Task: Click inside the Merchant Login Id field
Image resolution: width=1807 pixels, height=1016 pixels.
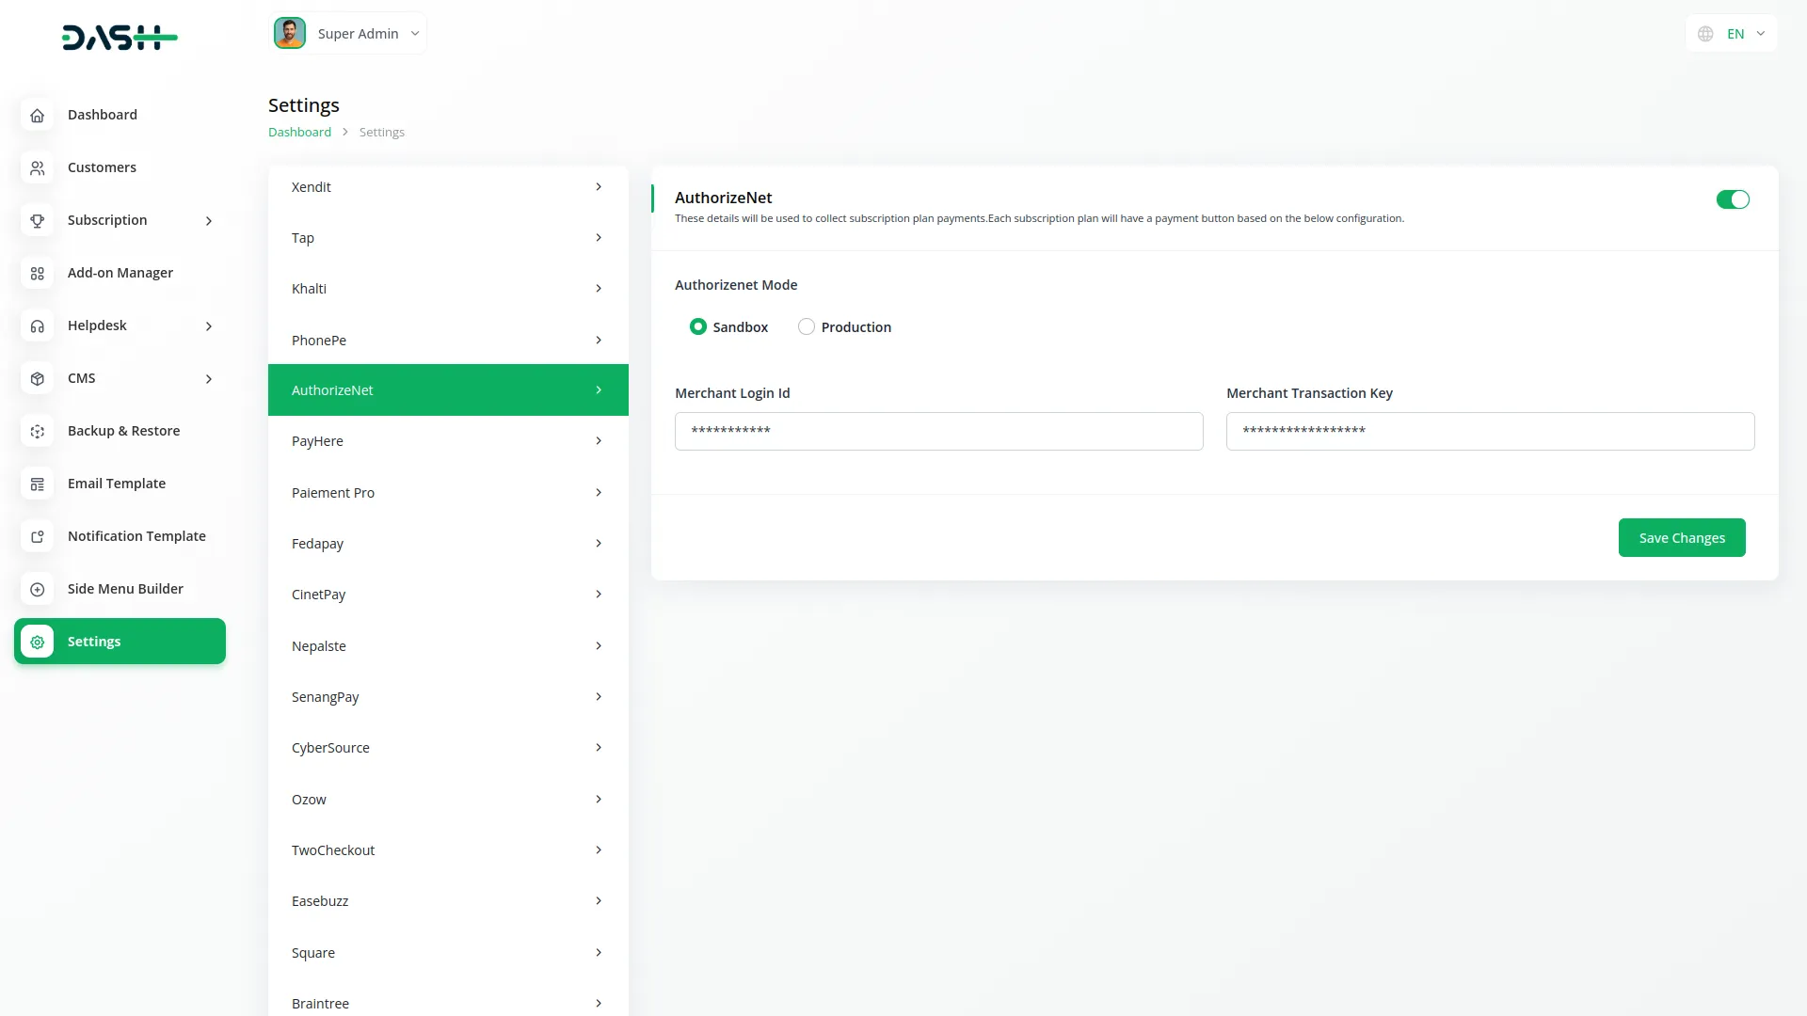Action: pos(938,431)
